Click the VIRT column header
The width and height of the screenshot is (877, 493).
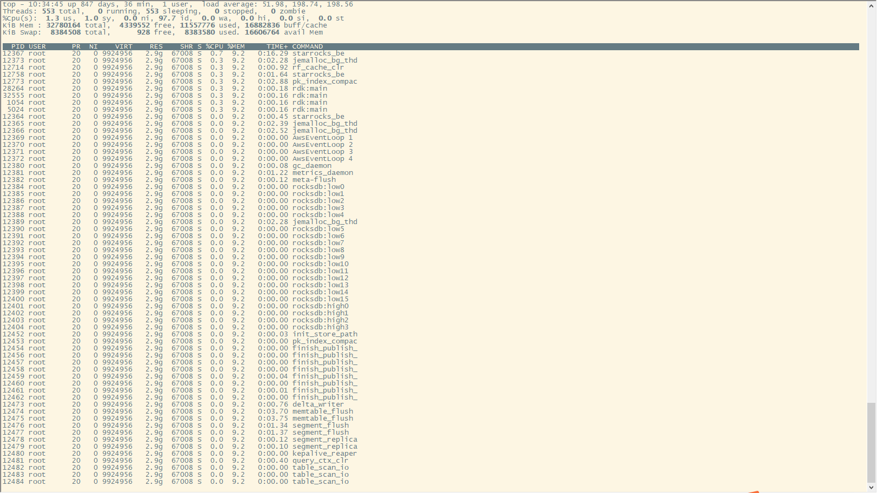click(124, 47)
